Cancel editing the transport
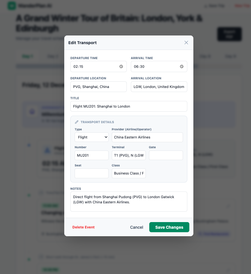 click(137, 227)
